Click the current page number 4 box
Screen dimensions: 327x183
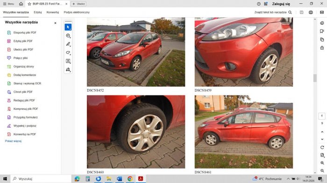click(322, 116)
